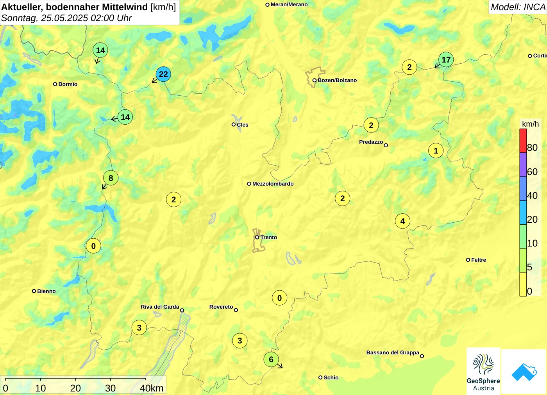This screenshot has height=395, width=547.
Task: Click the 'Modell: INCA' label
Action: (518, 7)
